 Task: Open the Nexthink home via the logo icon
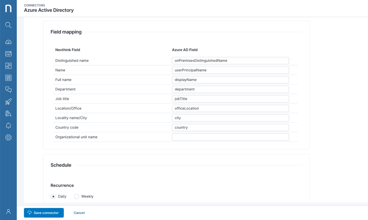(8, 8)
